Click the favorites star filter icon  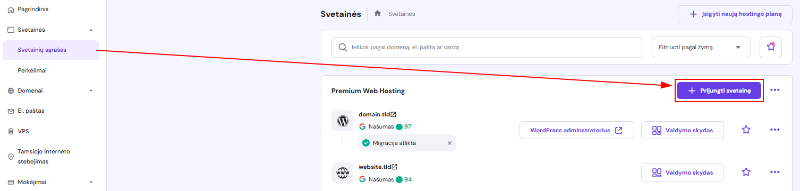click(771, 47)
